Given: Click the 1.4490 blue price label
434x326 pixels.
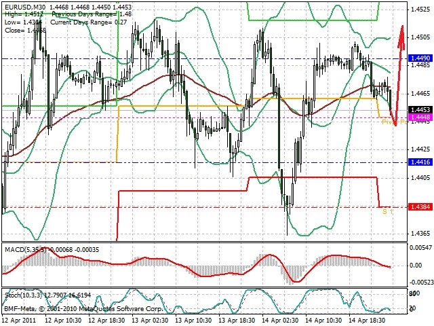Looking at the screenshot, I should 420,58.
